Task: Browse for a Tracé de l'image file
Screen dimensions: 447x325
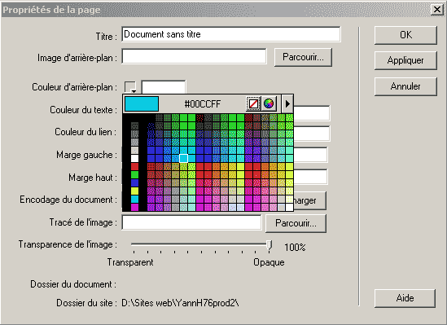Action: tap(296, 223)
